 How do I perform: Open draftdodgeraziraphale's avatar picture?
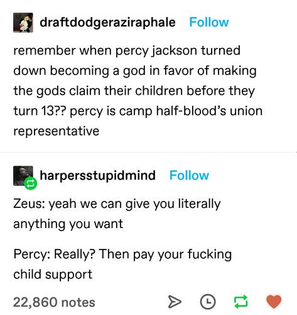[23, 23]
